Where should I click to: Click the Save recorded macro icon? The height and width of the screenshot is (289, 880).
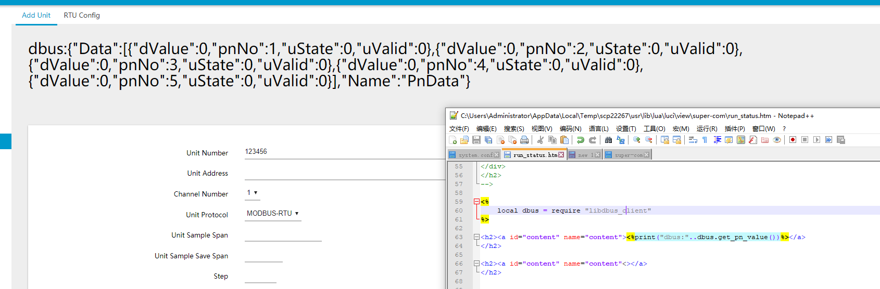[841, 140]
